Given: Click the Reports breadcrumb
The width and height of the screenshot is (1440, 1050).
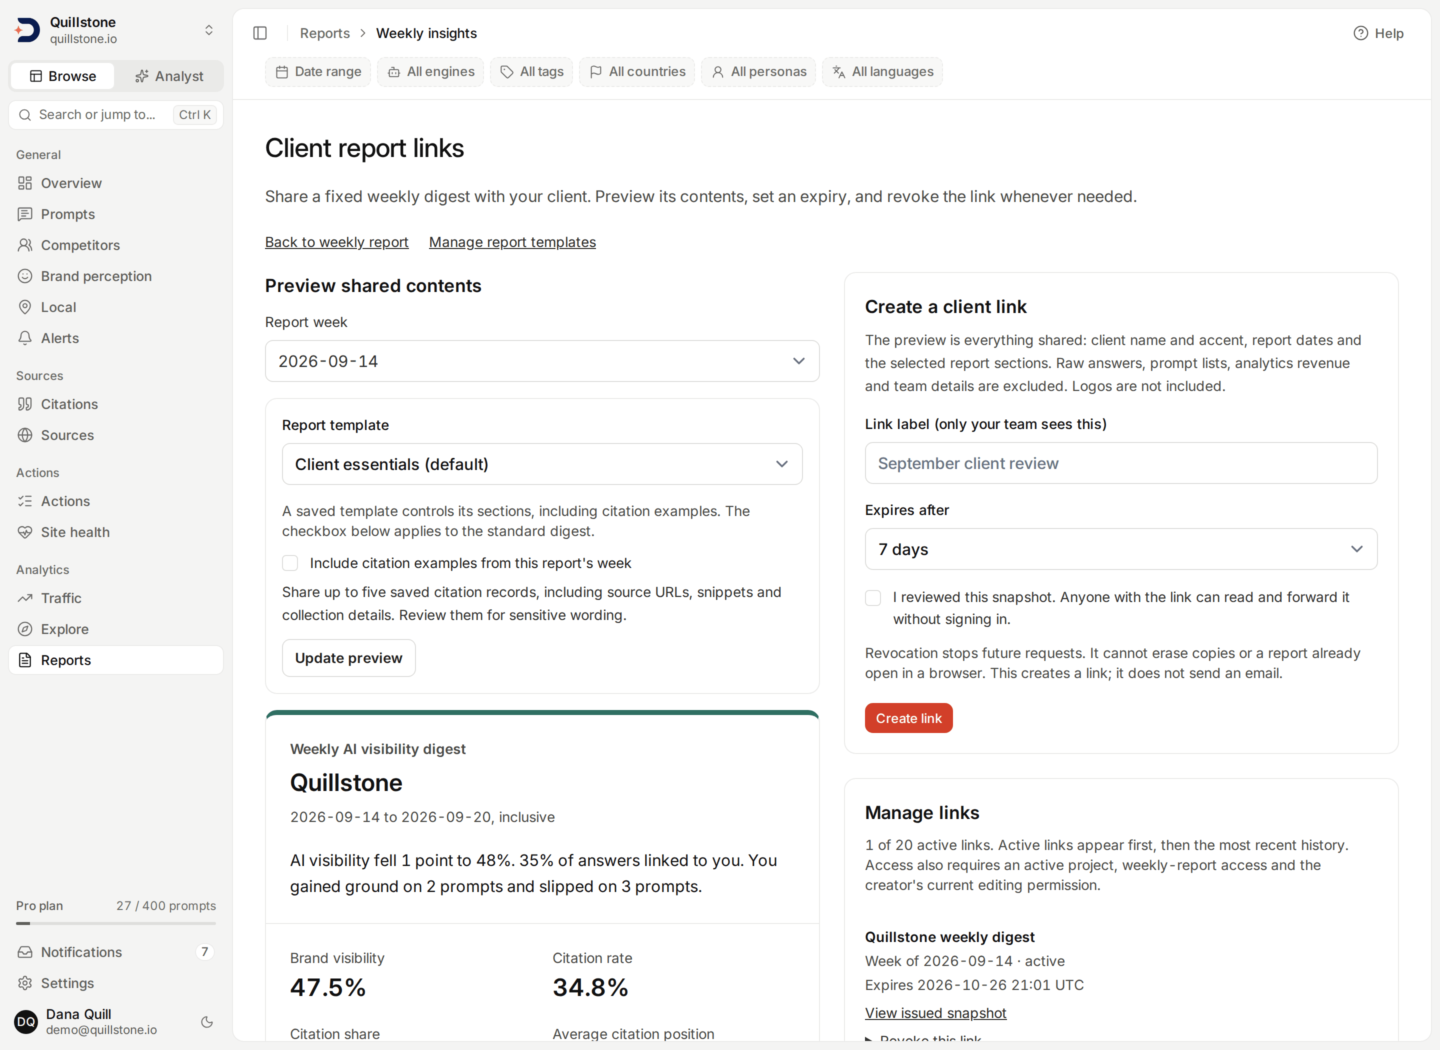Looking at the screenshot, I should pyautogui.click(x=324, y=33).
